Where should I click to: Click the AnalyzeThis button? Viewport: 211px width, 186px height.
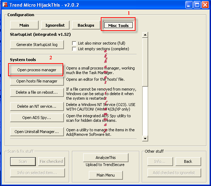(x=106, y=158)
